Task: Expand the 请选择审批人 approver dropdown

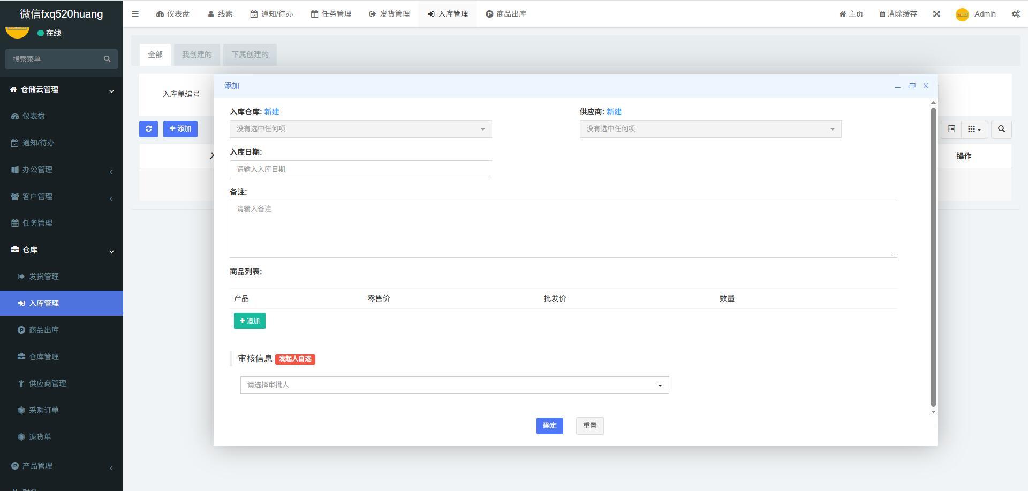Action: pos(454,385)
